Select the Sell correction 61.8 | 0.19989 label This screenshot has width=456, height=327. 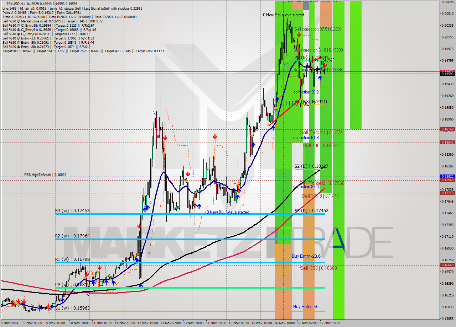(x=318, y=50)
